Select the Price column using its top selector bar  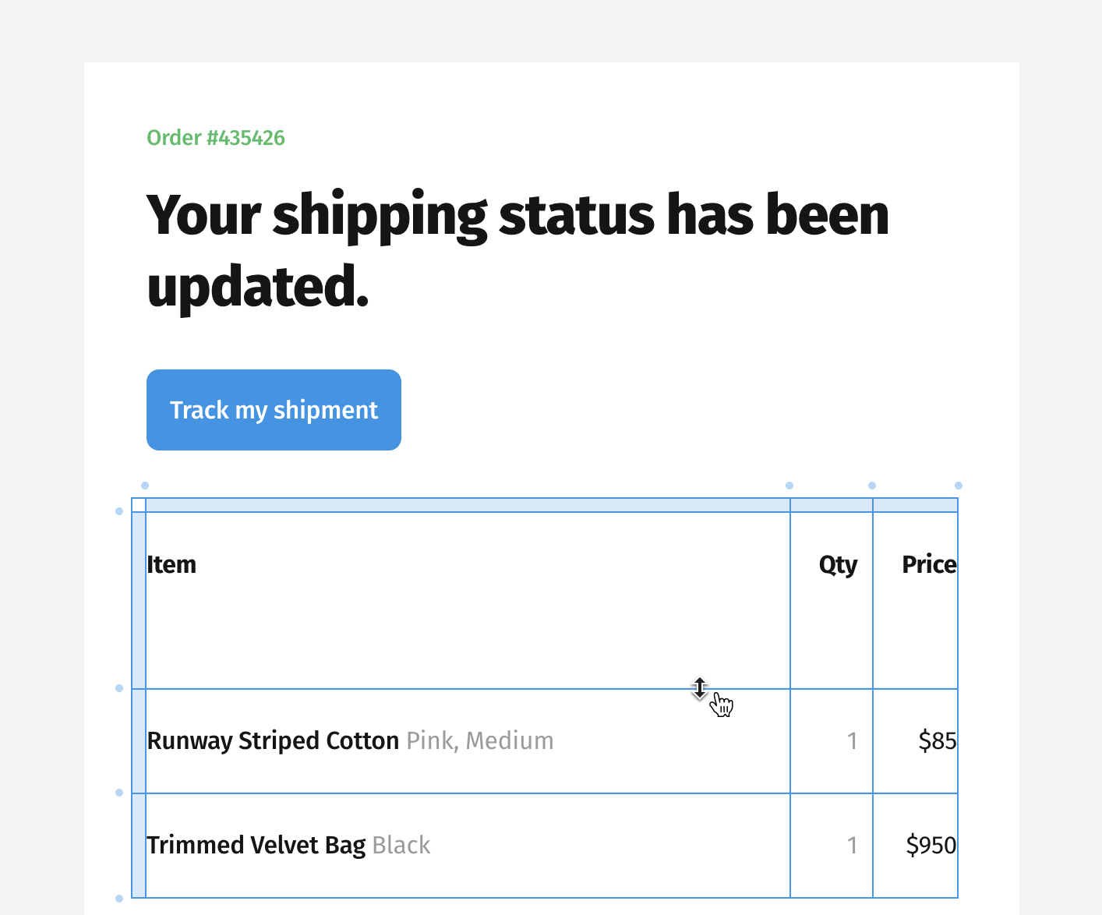tap(915, 505)
